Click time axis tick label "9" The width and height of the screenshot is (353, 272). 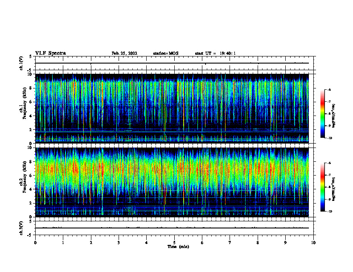click(285, 243)
